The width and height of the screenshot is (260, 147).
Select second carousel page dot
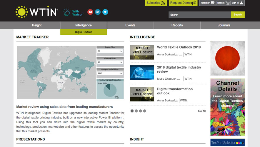pyautogui.click(x=136, y=111)
